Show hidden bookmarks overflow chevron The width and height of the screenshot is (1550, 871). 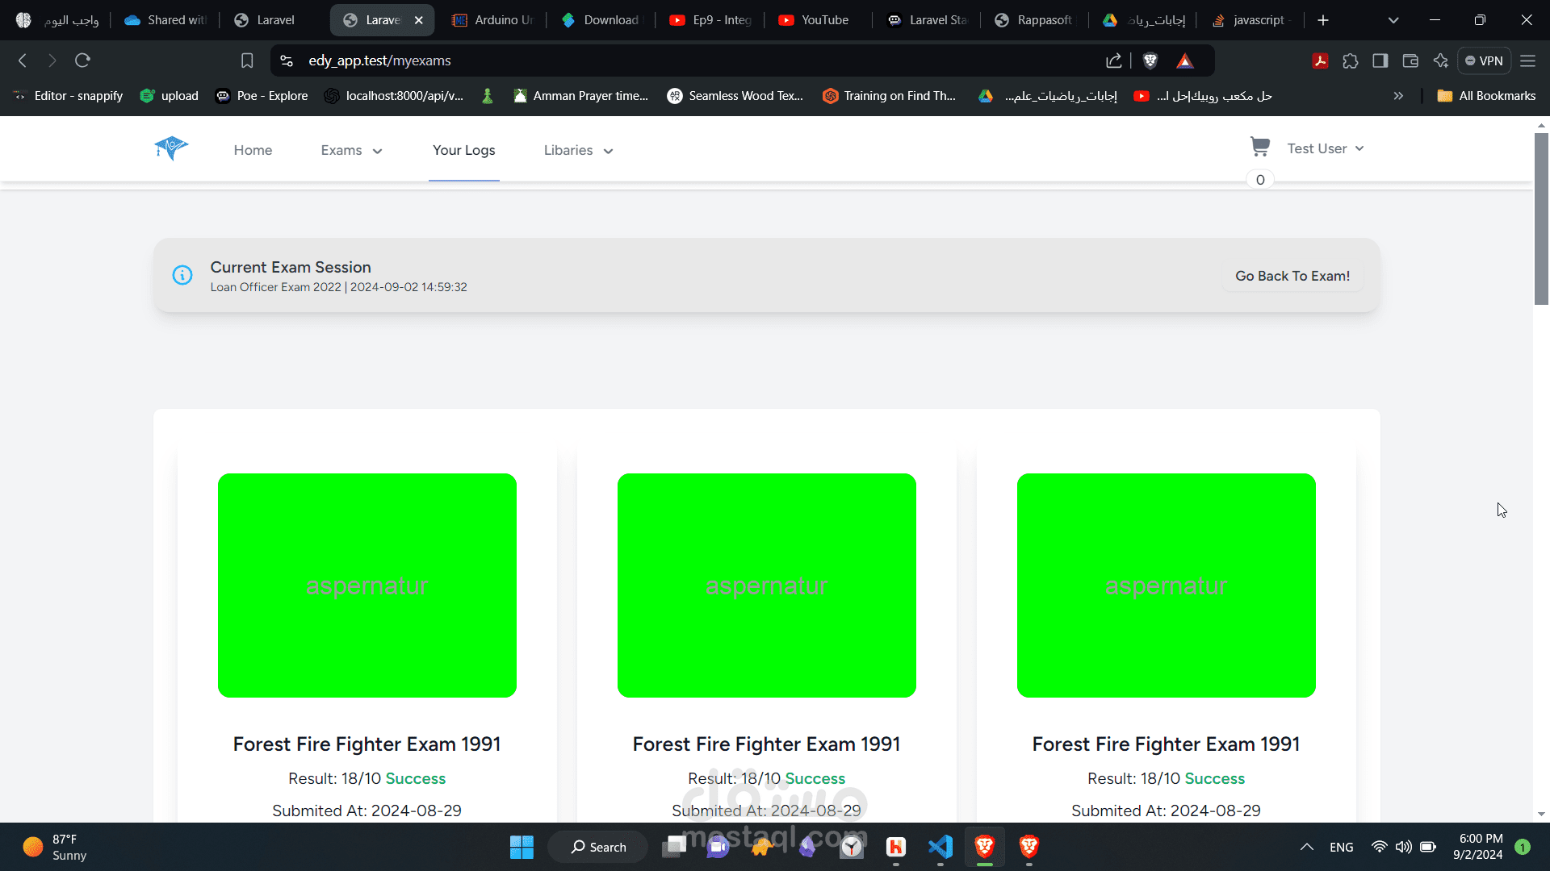tap(1398, 96)
